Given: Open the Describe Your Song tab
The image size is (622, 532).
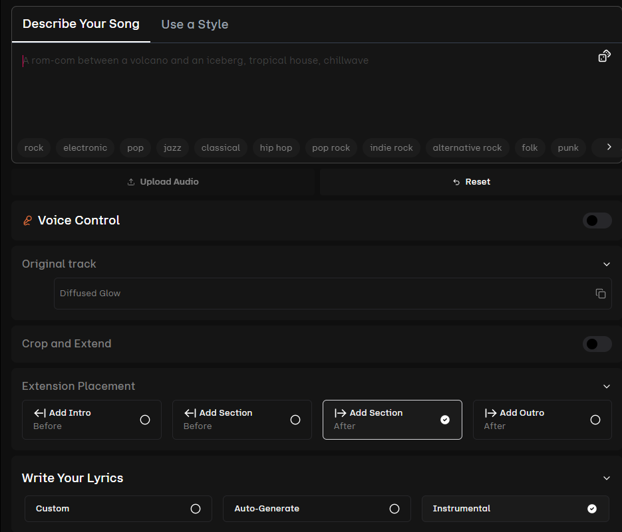Looking at the screenshot, I should tap(81, 24).
